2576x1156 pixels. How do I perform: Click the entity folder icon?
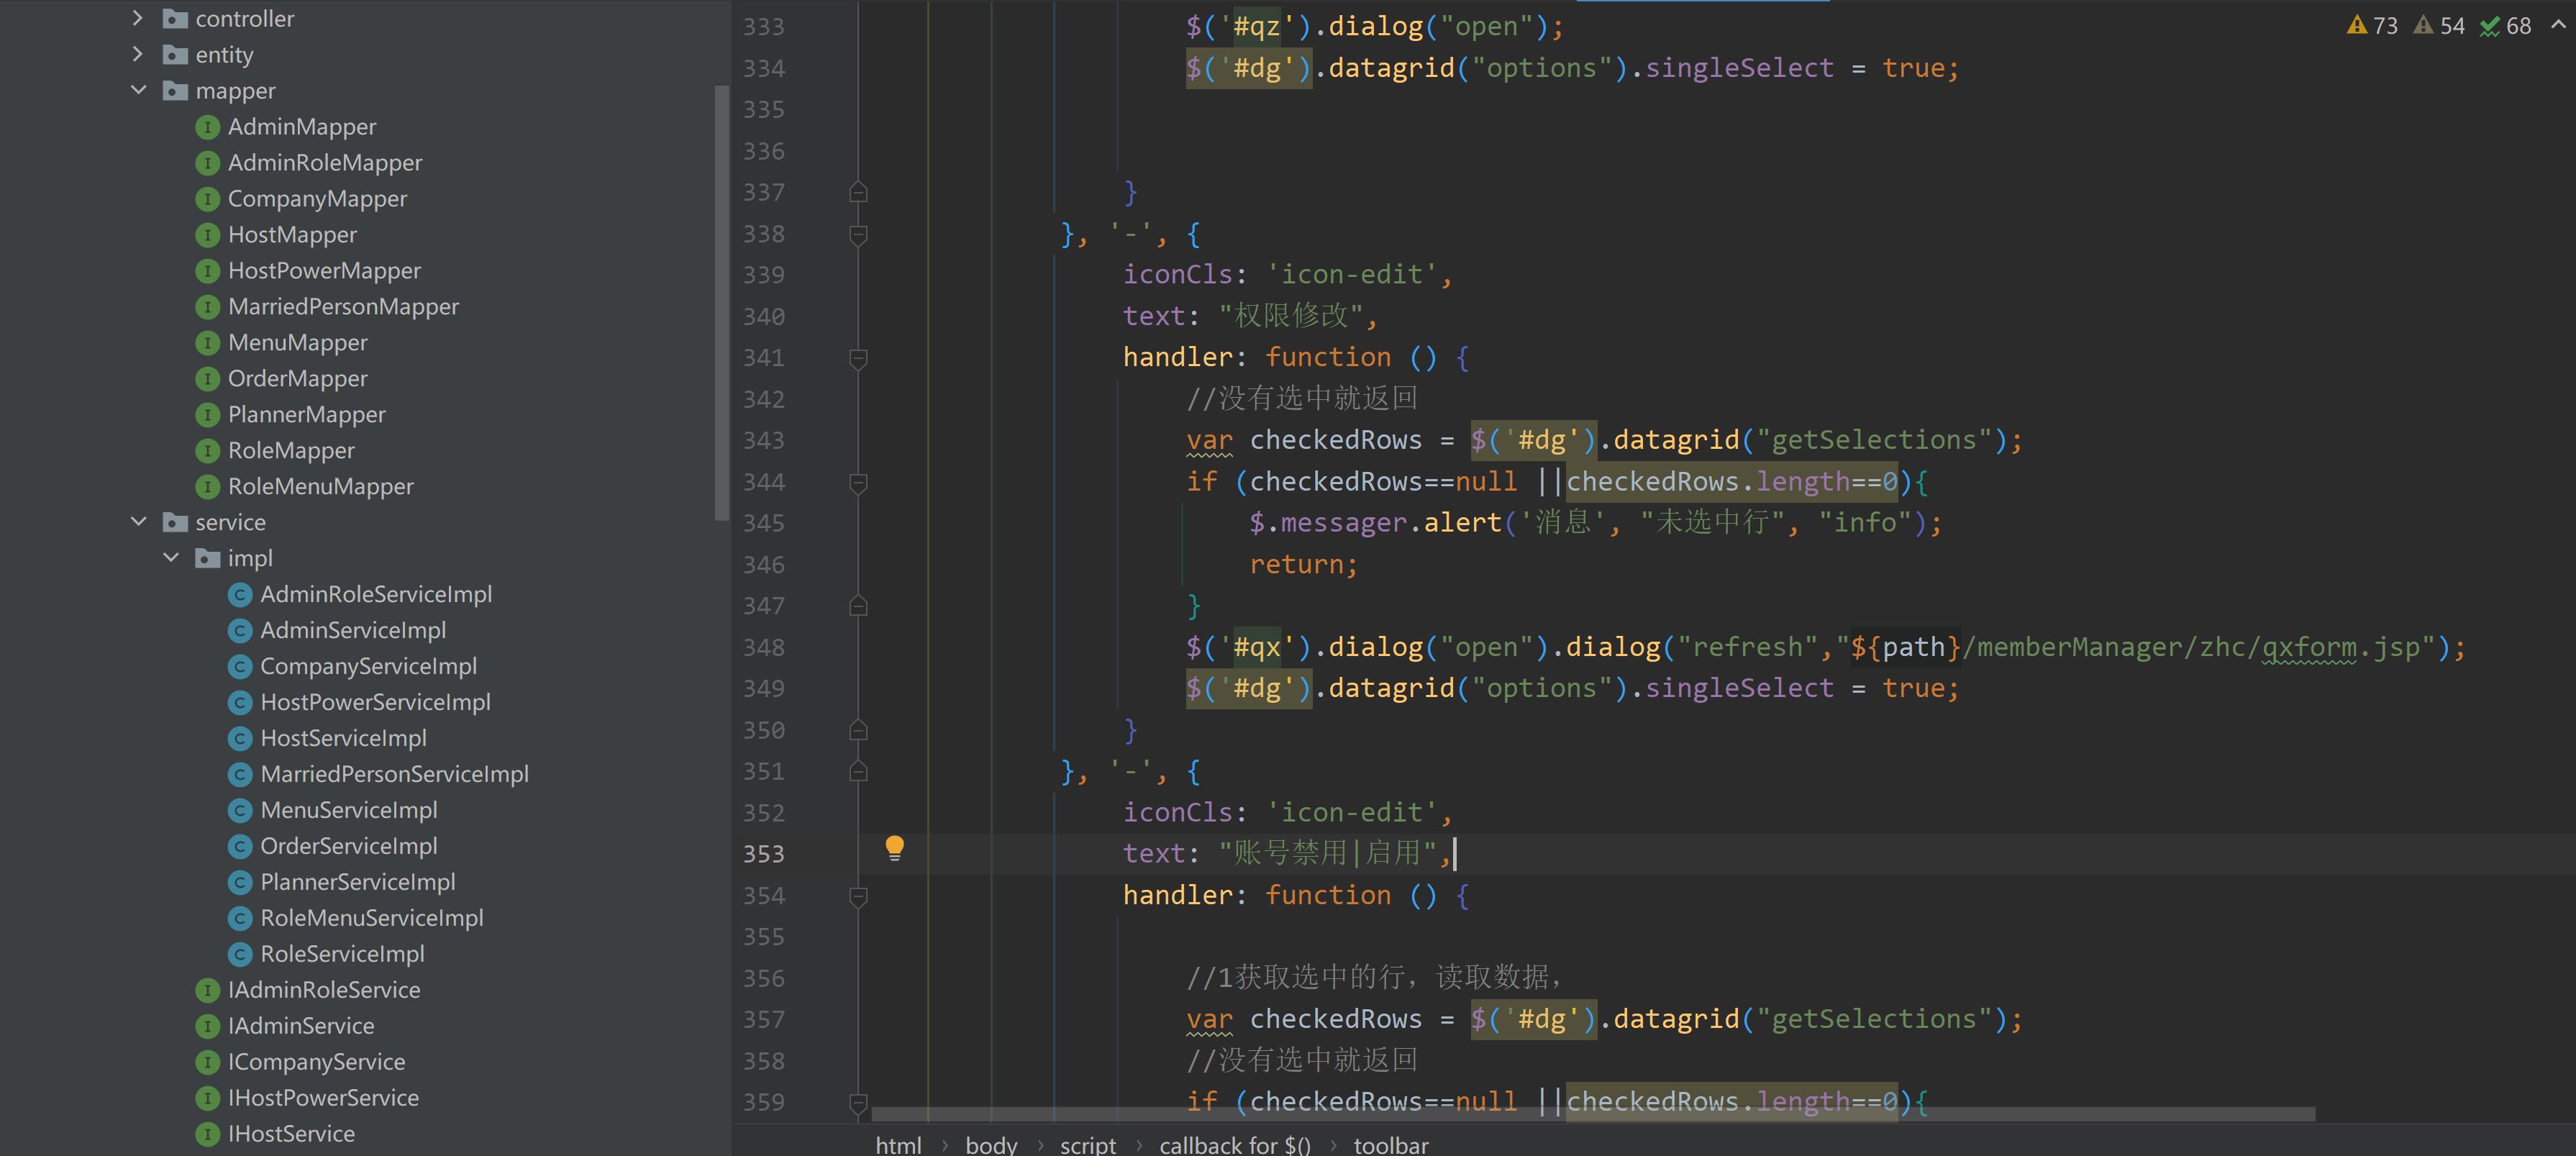(x=175, y=54)
